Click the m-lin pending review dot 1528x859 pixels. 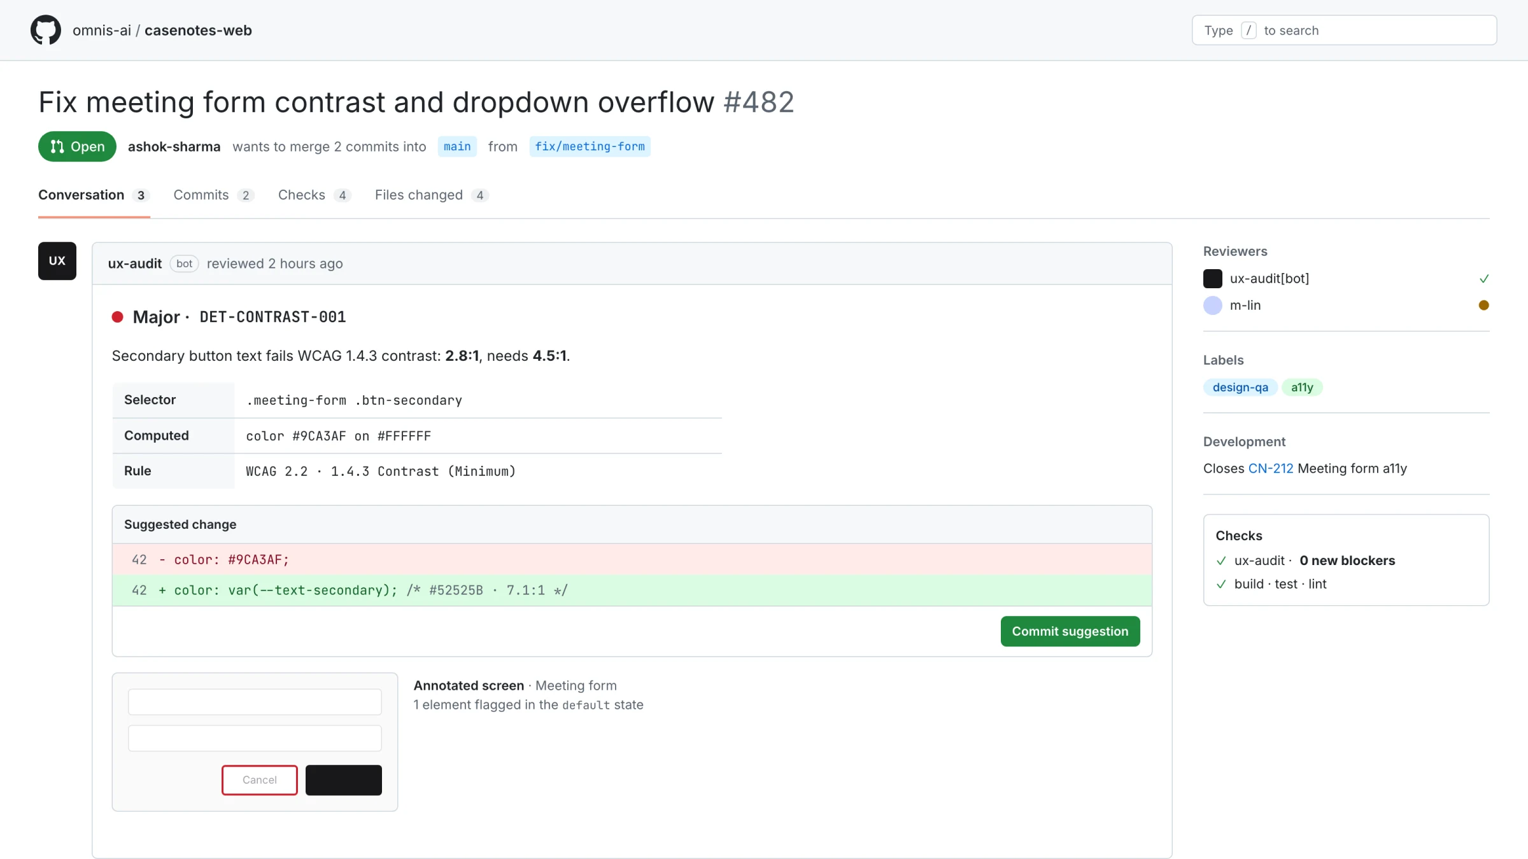pyautogui.click(x=1484, y=305)
